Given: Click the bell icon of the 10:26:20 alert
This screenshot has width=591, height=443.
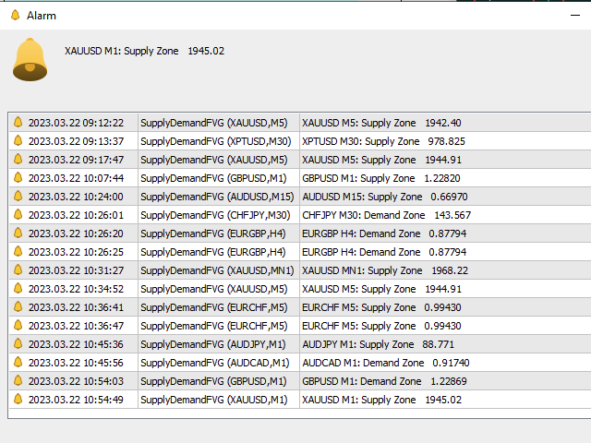Looking at the screenshot, I should pos(18,233).
